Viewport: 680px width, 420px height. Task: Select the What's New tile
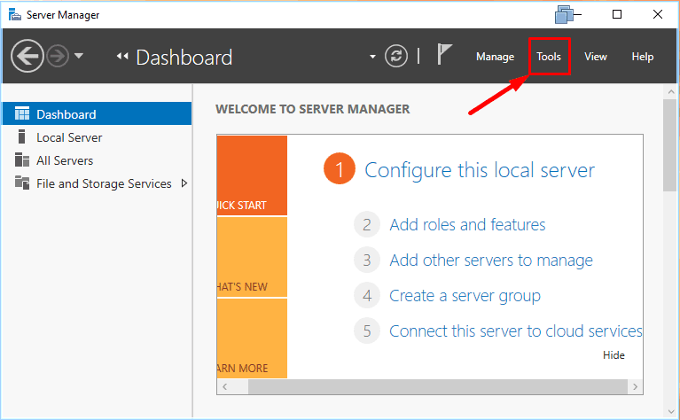pyautogui.click(x=252, y=257)
